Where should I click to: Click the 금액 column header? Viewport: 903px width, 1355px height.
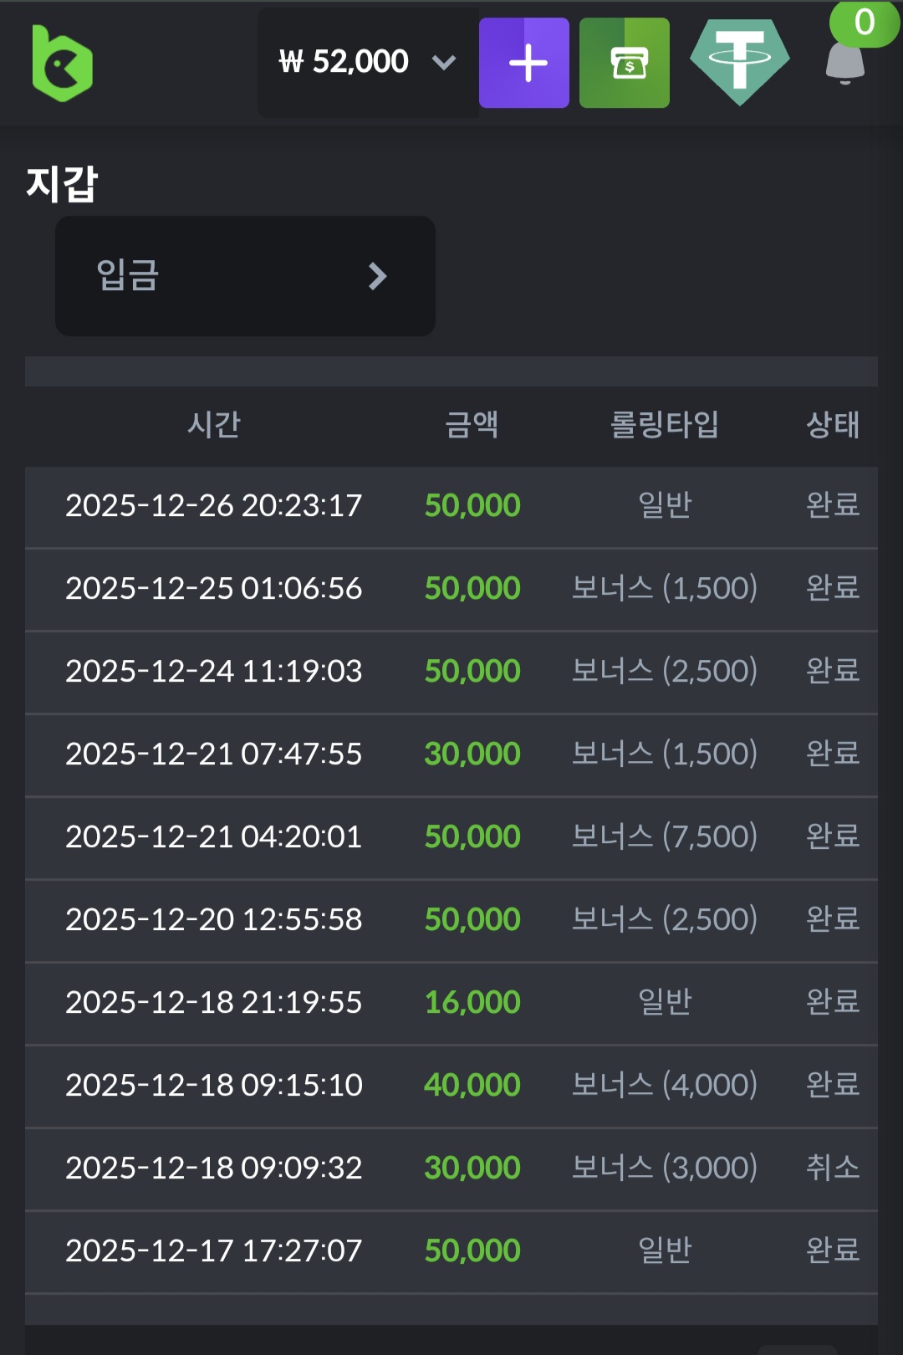click(x=472, y=425)
